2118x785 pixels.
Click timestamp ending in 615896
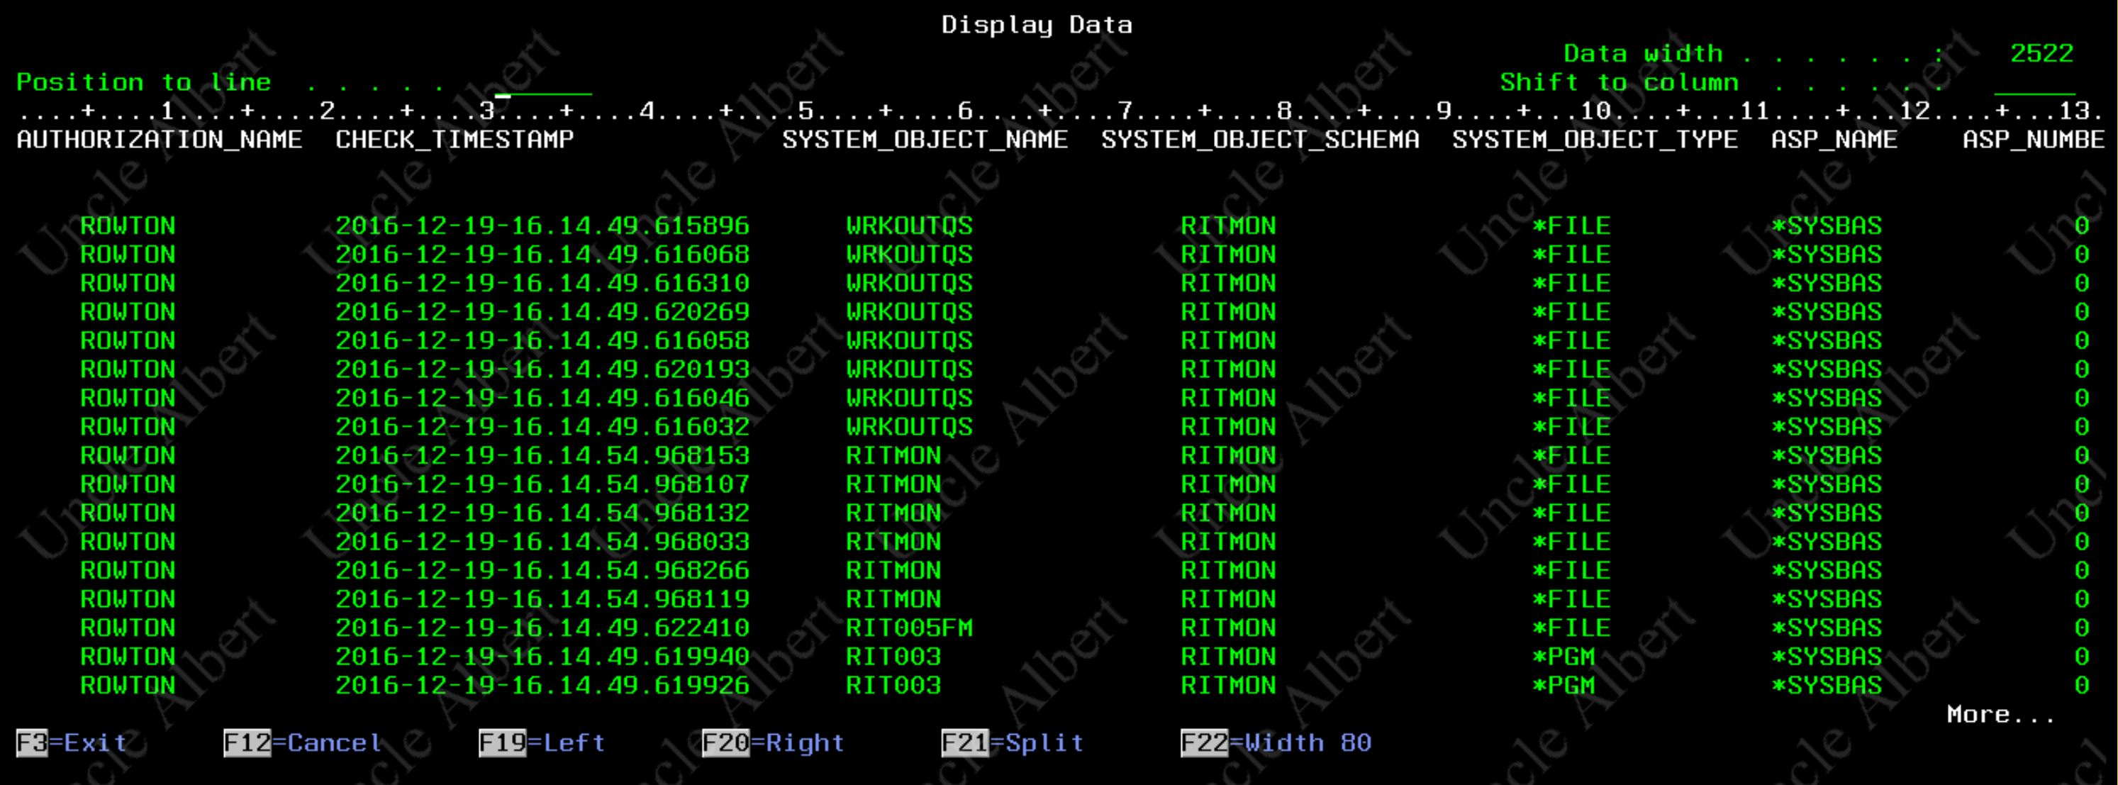point(542,226)
